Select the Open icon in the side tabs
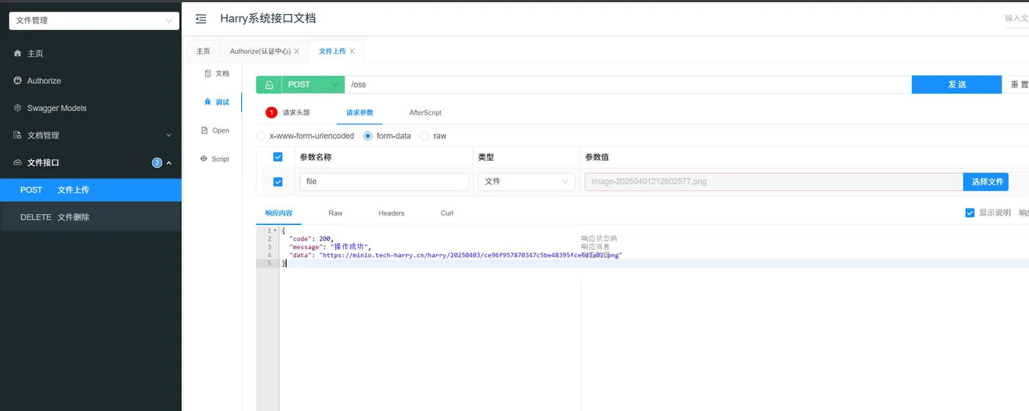The width and height of the screenshot is (1029, 411). click(x=205, y=130)
